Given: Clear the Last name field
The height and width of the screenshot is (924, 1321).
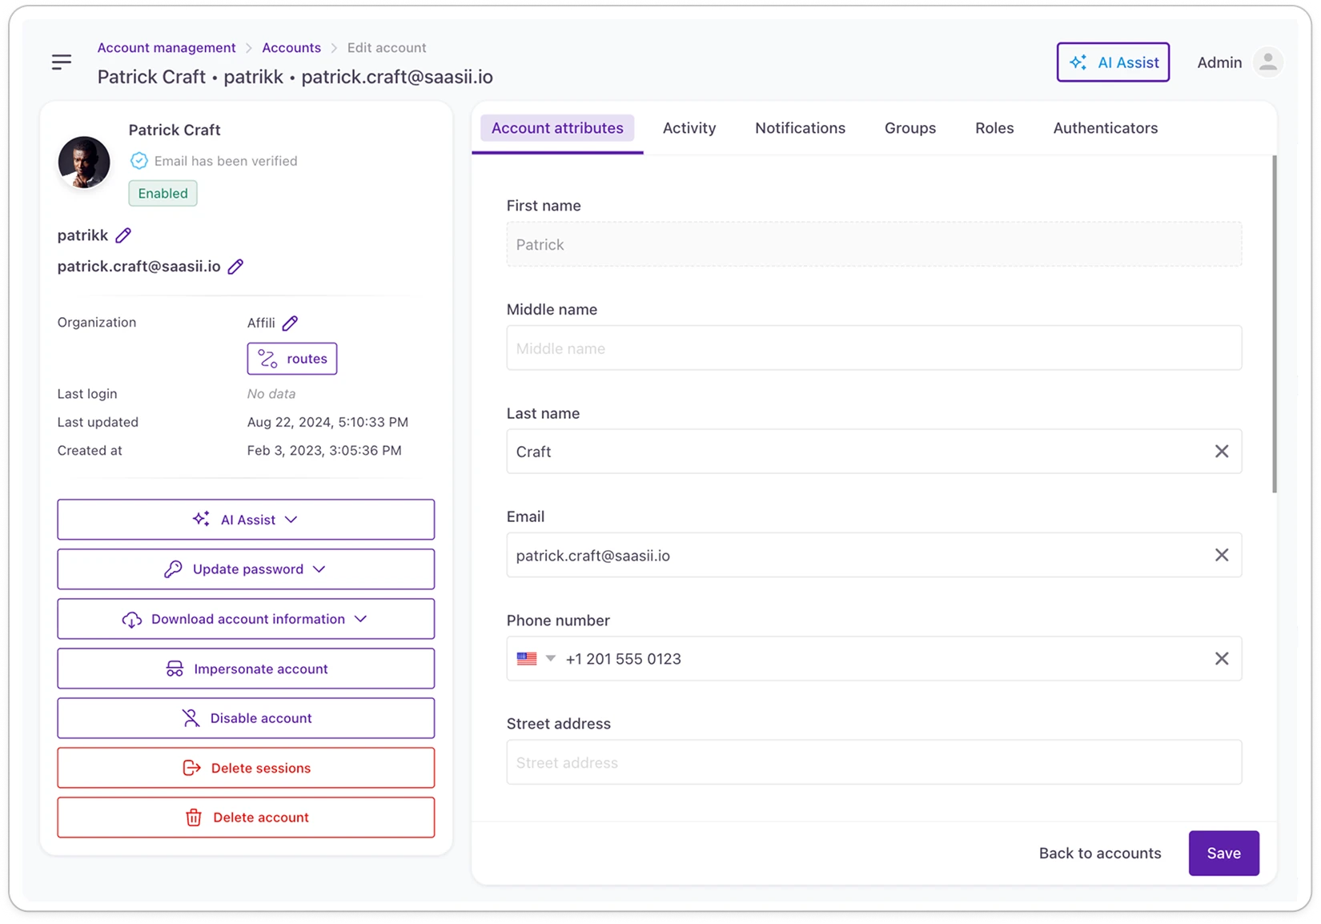Looking at the screenshot, I should (x=1221, y=452).
